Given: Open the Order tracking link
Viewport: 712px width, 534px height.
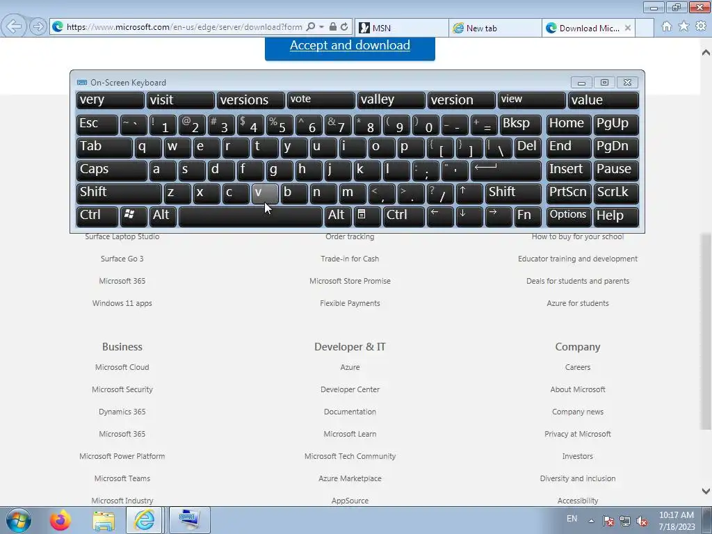Looking at the screenshot, I should 350,236.
